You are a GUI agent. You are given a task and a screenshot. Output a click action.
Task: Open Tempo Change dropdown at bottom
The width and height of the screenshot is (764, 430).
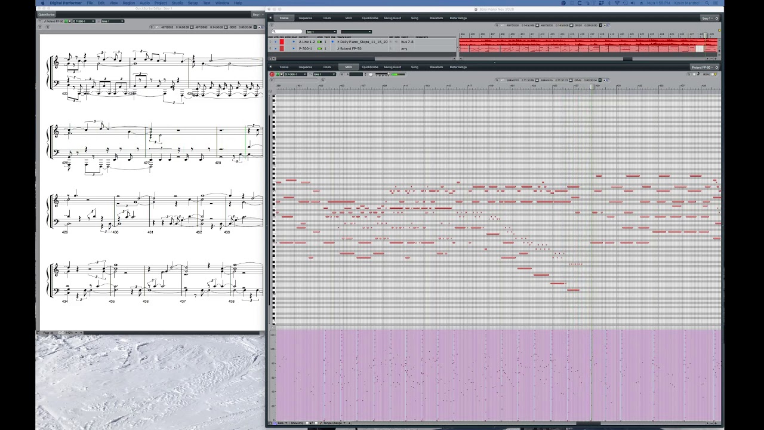[334, 423]
